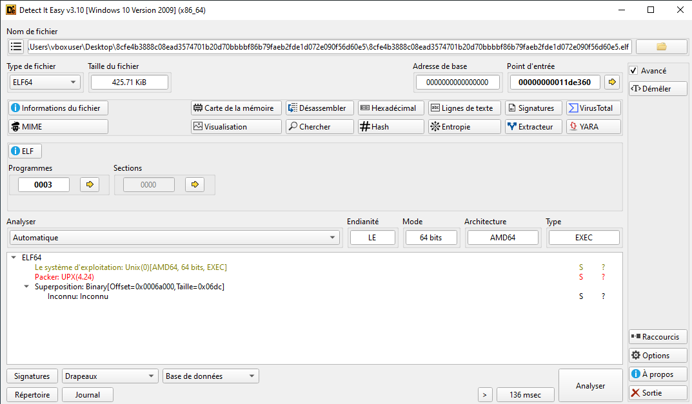The image size is (692, 404).
Task: Open Journal log button
Action: coord(87,395)
